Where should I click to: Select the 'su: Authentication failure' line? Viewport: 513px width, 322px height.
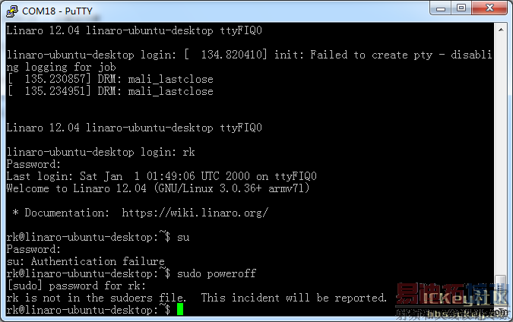coord(86,261)
